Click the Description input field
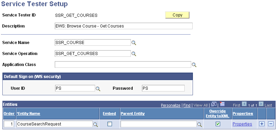 click(123, 26)
